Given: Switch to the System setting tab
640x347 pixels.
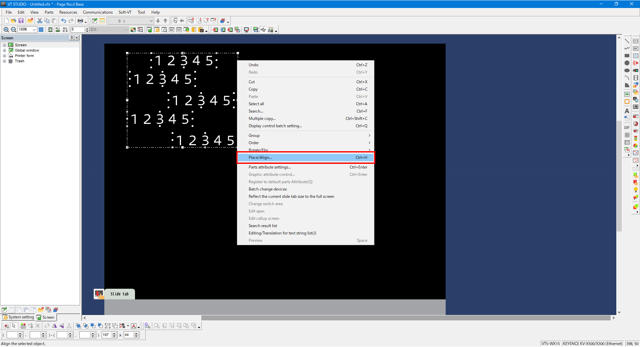Looking at the screenshot, I should tap(19, 317).
